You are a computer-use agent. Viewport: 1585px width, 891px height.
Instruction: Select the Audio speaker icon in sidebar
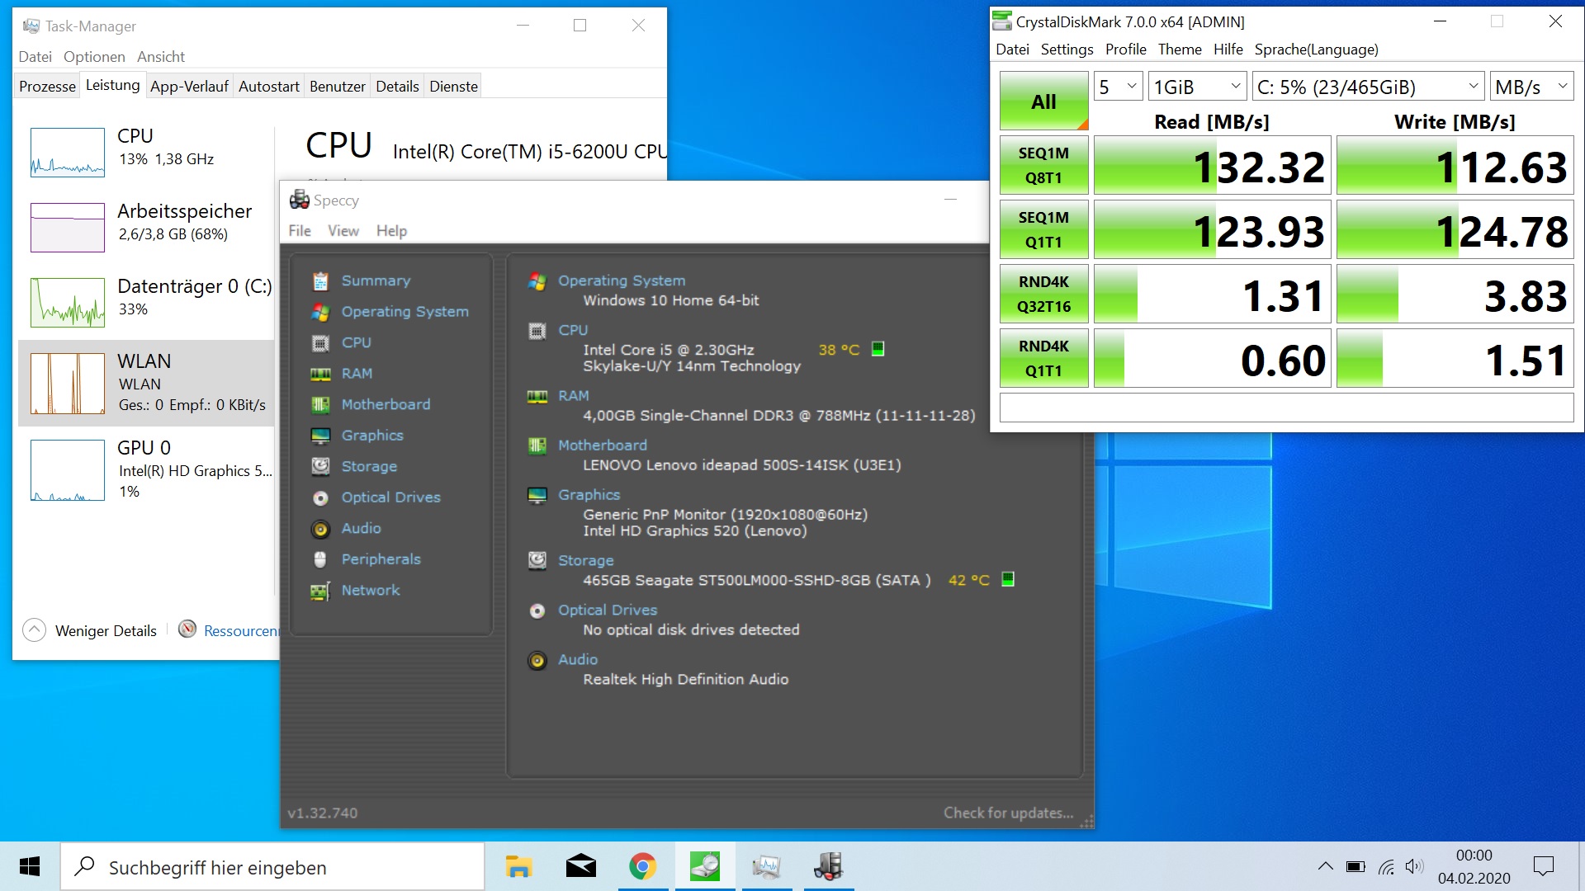[x=320, y=529]
